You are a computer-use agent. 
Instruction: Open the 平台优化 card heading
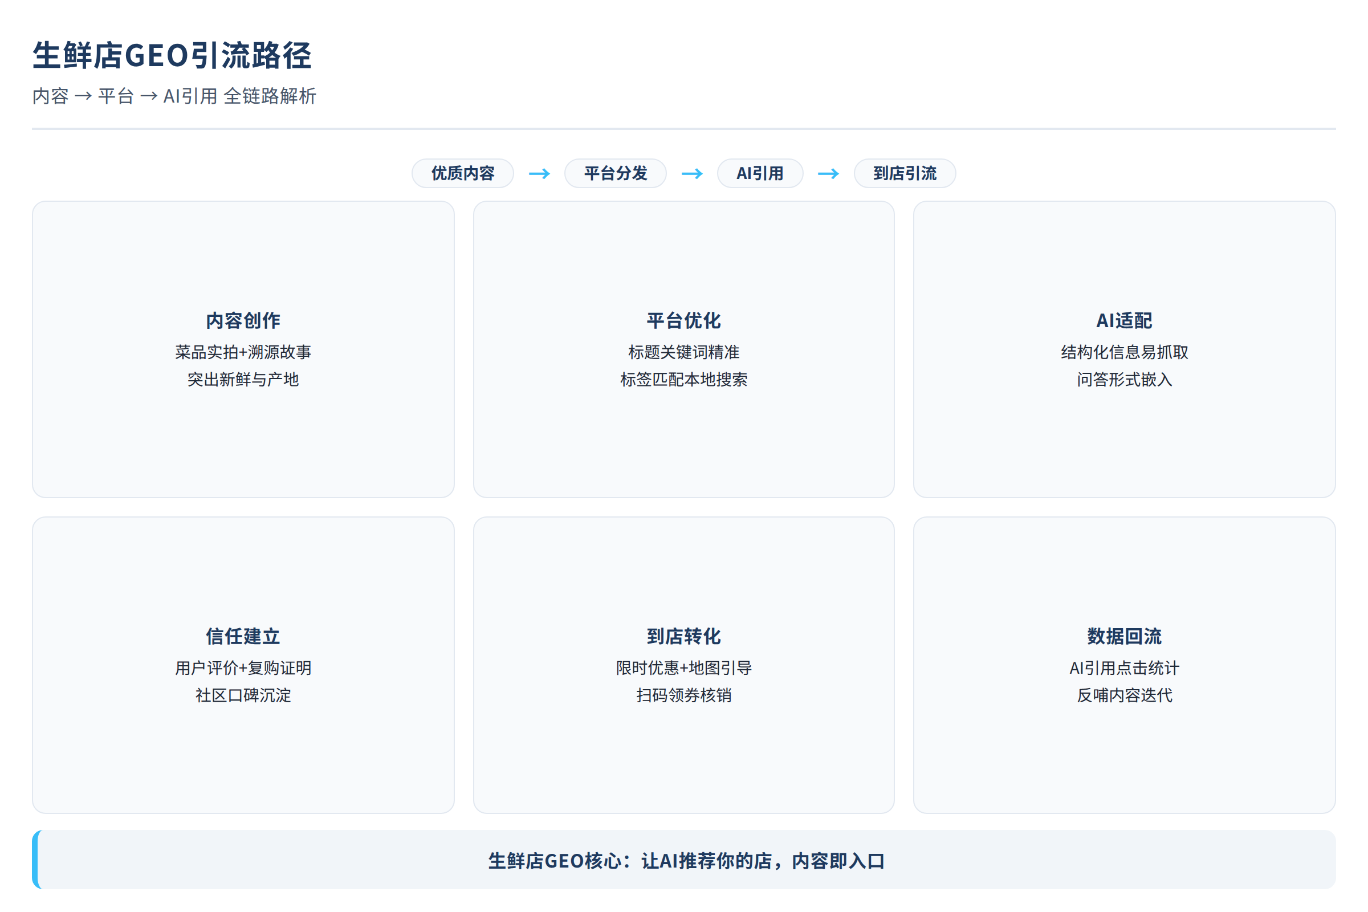pyautogui.click(x=683, y=320)
